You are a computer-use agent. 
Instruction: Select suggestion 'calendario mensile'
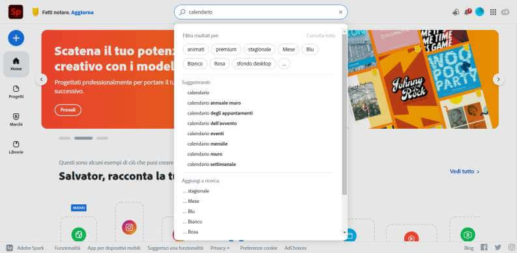click(207, 144)
